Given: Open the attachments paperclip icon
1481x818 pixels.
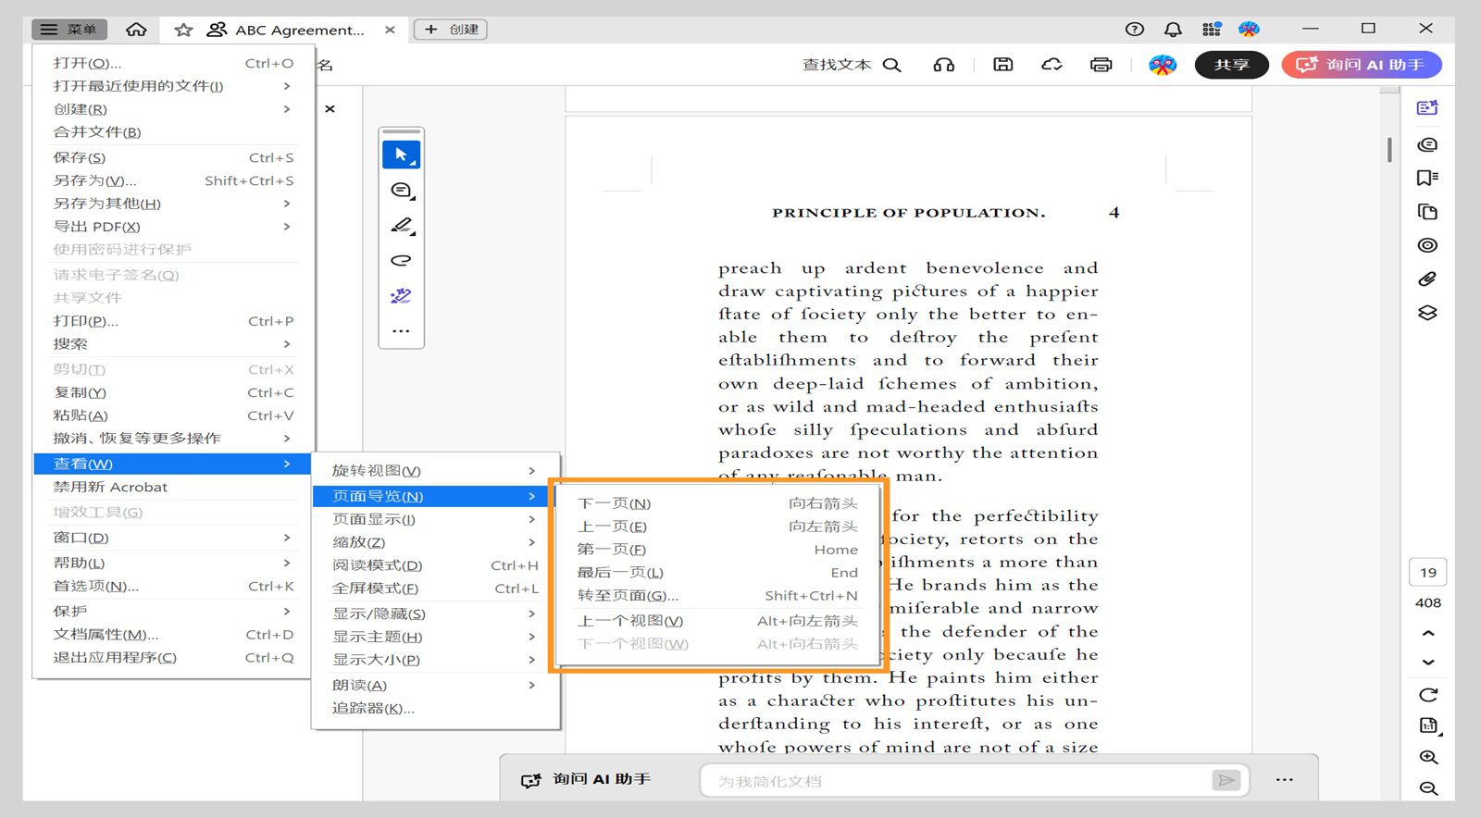Looking at the screenshot, I should [x=1427, y=279].
